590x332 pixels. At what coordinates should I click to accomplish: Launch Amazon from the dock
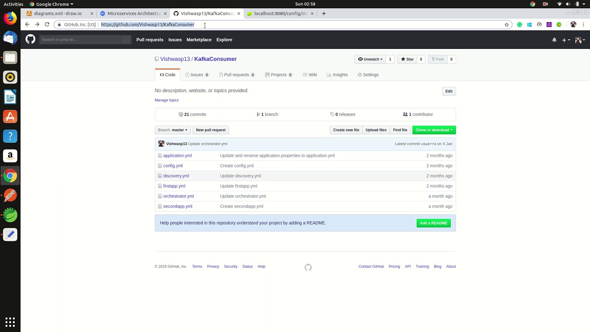coord(10,156)
